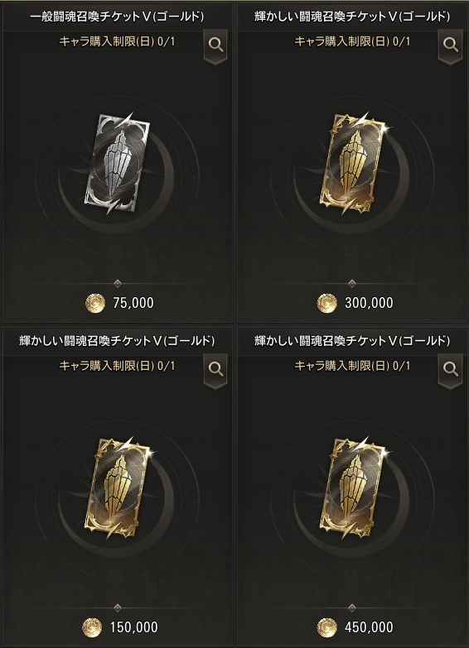Click the 150,000 price label
Viewport: 469px width, 648px height.
pos(133,627)
